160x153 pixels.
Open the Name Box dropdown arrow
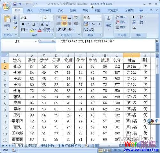click(36, 41)
